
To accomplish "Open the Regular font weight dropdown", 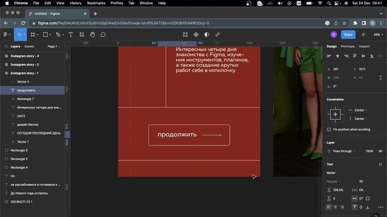I will 334,181.
